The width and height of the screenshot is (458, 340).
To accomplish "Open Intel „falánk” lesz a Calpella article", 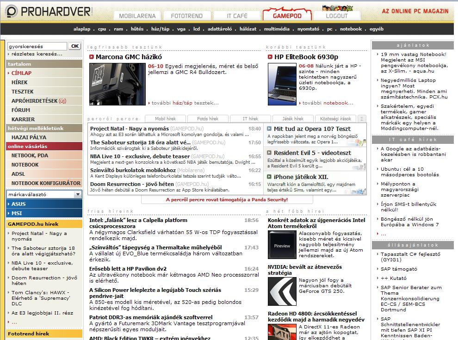I will (x=138, y=223).
